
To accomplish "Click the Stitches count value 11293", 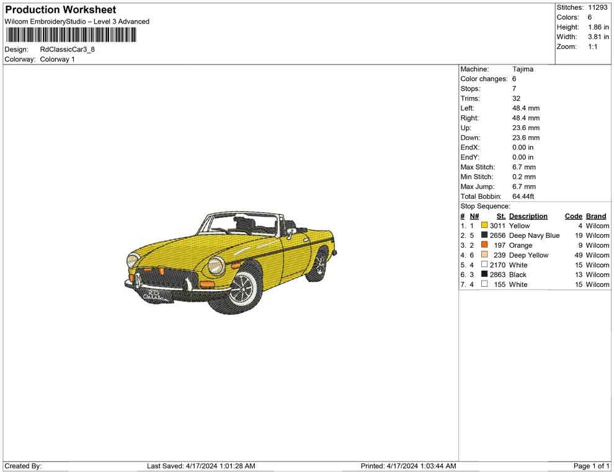I will 598,7.
